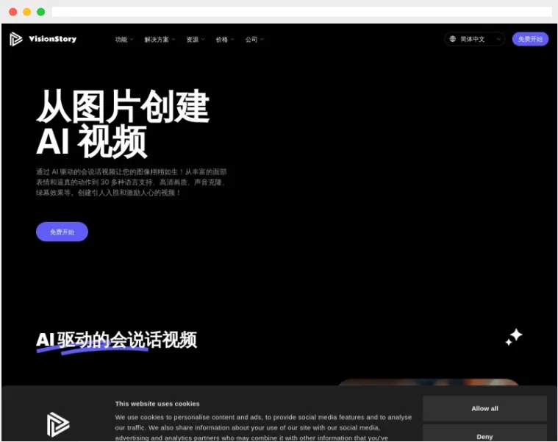
Task: Click the green maximize window button
Action: pyautogui.click(x=40, y=12)
